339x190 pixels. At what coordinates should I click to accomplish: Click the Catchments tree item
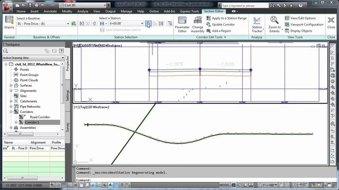pos(28,101)
